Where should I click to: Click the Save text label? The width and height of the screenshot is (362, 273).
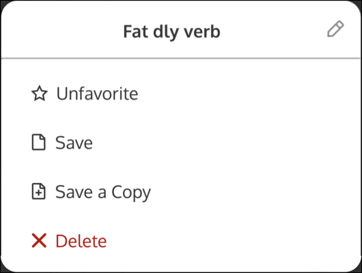[x=74, y=143]
